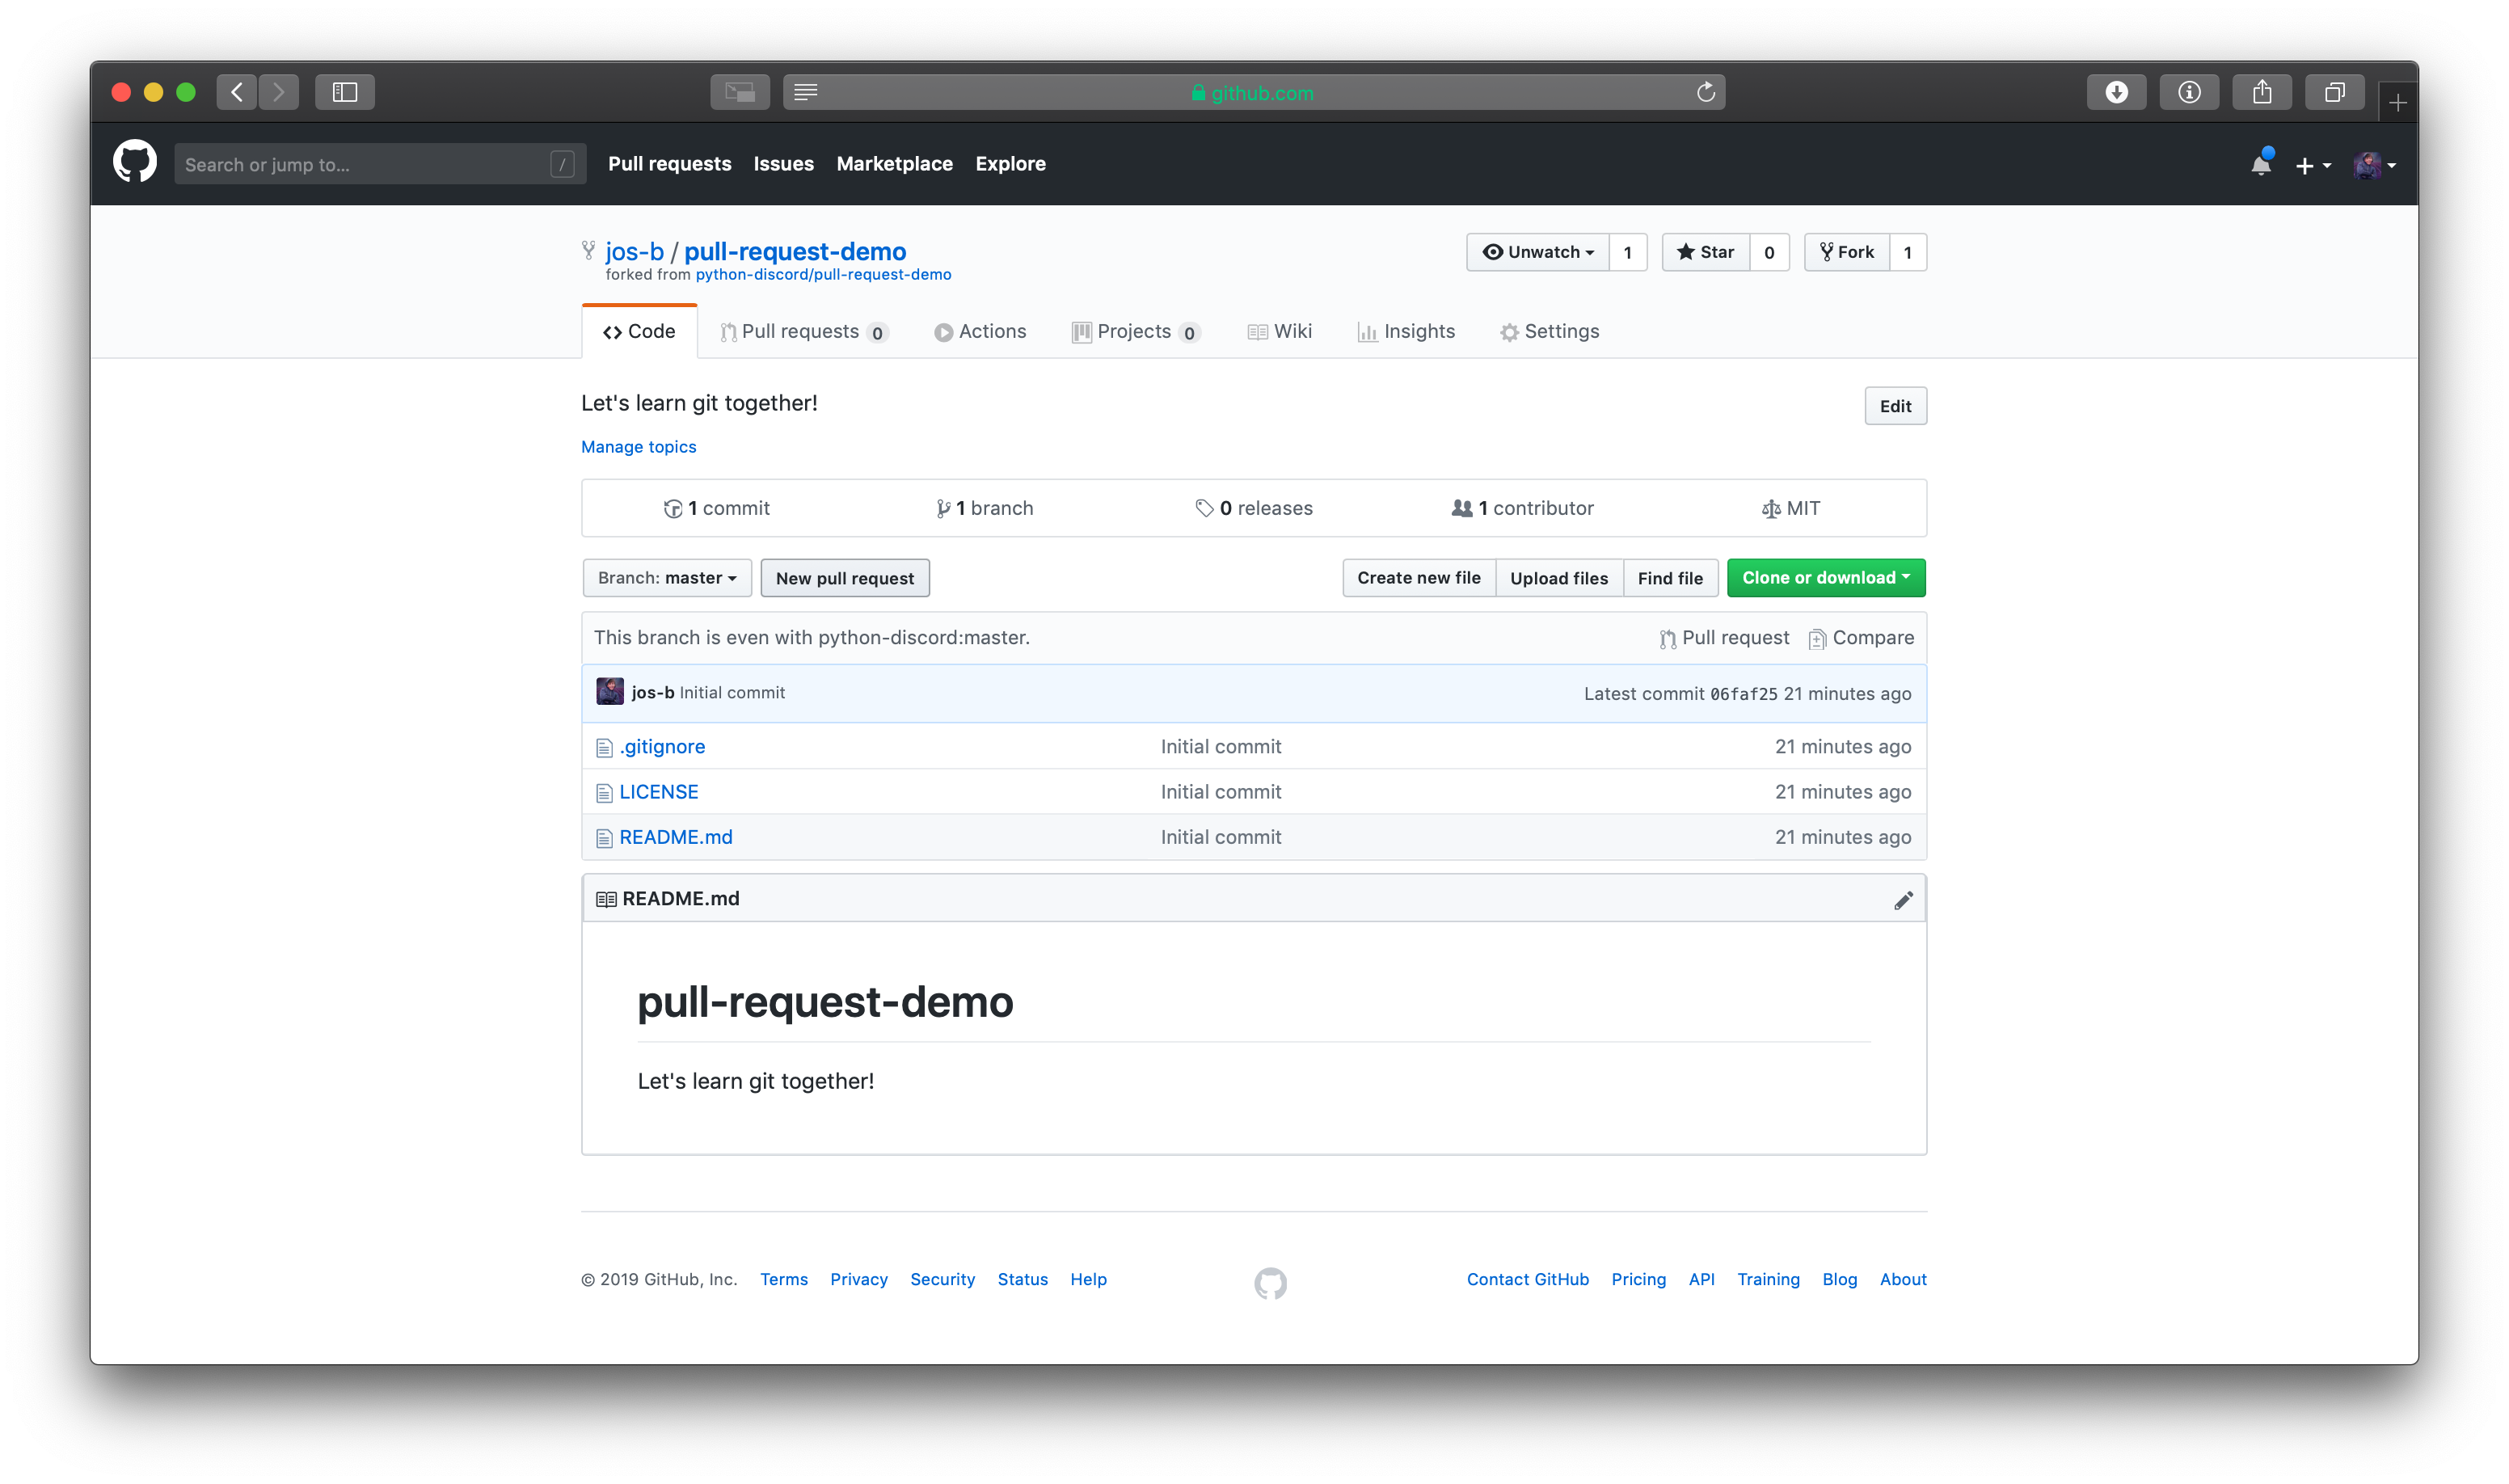The image size is (2509, 1484).
Task: Click New pull request button
Action: pos(844,578)
